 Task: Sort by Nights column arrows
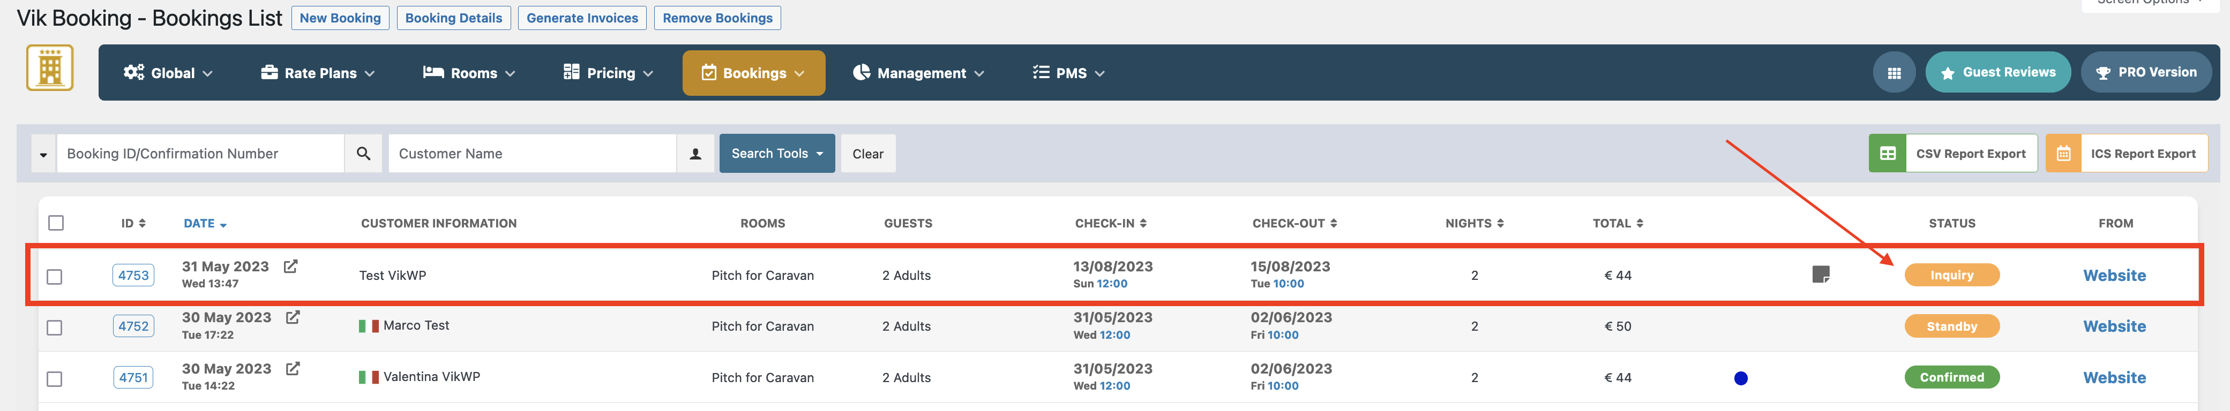pyautogui.click(x=1500, y=223)
